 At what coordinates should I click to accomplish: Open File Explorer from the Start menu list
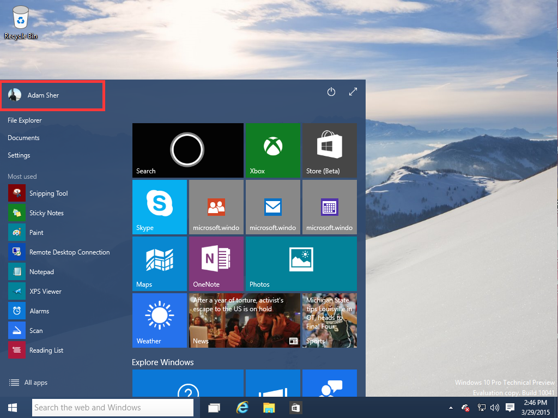(x=25, y=120)
